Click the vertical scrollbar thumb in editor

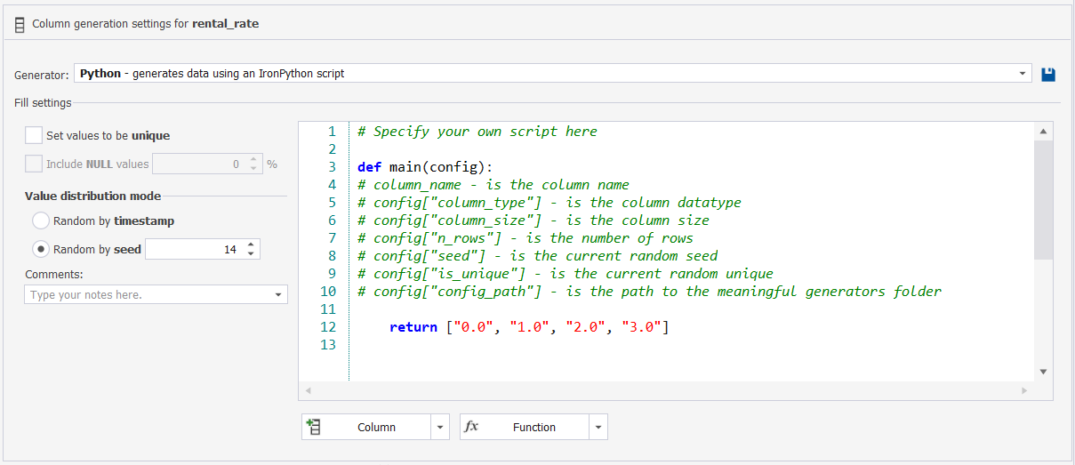(x=1044, y=200)
